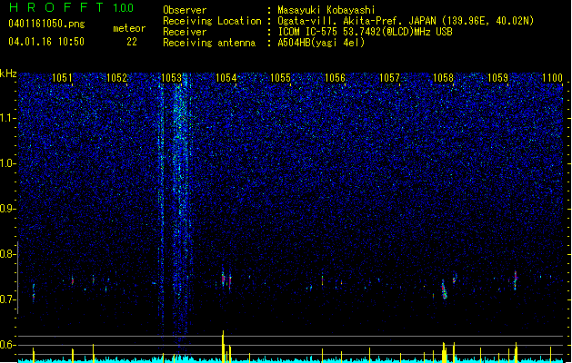The height and width of the screenshot is (363, 572).
Task: Click the 1.0 kHz axis label
Action: (x=8, y=163)
